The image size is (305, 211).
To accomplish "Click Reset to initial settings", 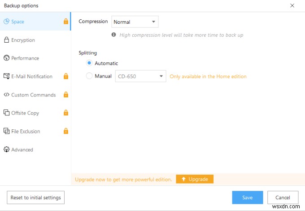I will pos(36,198).
